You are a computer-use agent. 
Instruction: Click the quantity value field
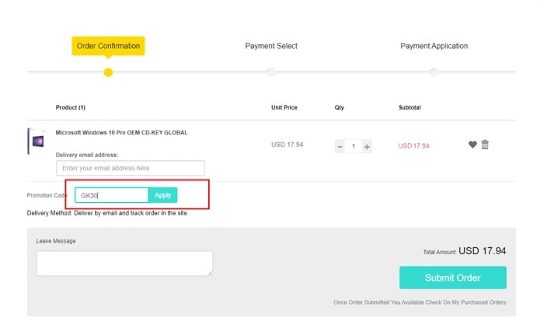tap(354, 146)
